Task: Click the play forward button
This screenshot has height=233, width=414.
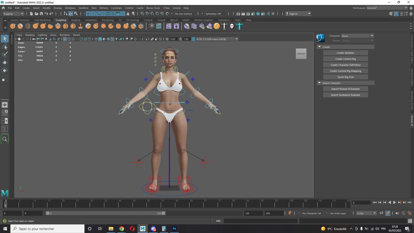Action: point(395,202)
